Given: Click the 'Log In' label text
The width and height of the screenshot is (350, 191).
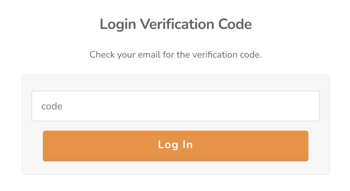Looking at the screenshot, I should pos(175,145).
